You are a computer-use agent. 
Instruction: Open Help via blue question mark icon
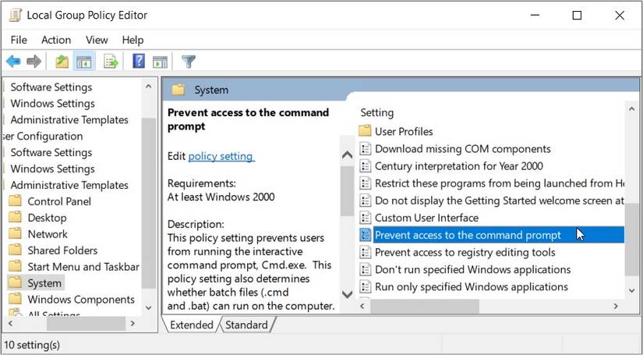tap(139, 62)
